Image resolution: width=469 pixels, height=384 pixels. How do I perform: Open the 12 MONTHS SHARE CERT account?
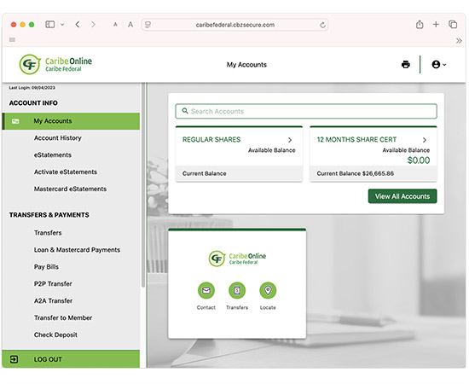(356, 139)
